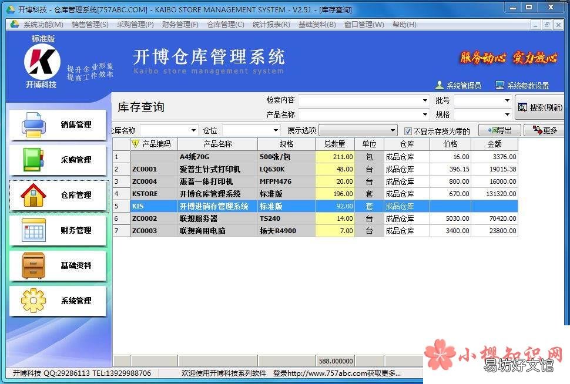Open the 统计报表(R) menu
The width and height of the screenshot is (570, 384).
[271, 24]
